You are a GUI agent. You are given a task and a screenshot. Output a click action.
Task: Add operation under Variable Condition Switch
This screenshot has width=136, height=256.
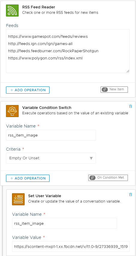28,178
